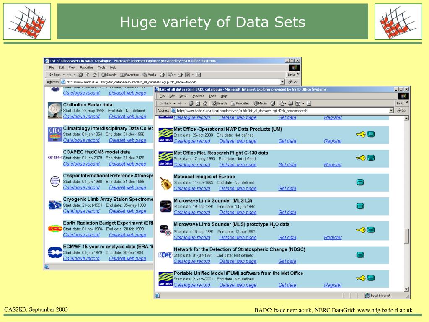Click satellite thumbnail for Meteosat Images of Europe

pos(165,183)
